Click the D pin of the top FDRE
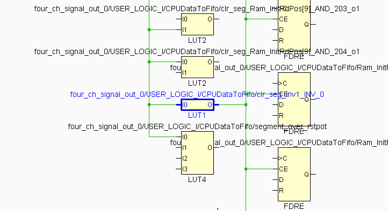This screenshot has height=211, width=388. 281,30
